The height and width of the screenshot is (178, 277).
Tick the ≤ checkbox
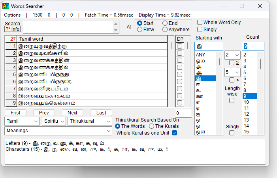tap(232, 80)
